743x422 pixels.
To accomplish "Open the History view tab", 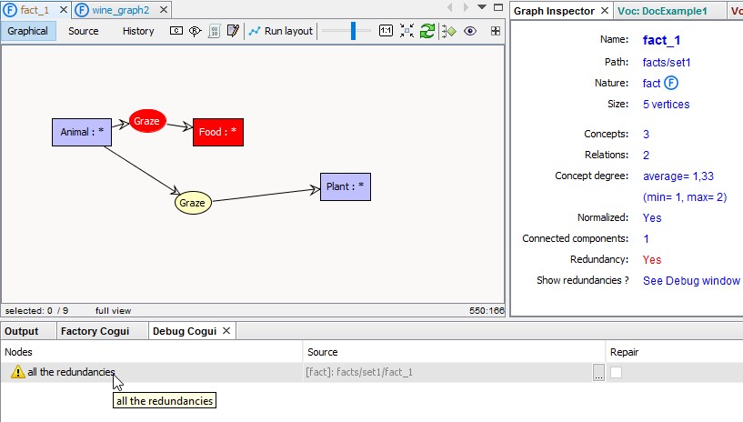I will [x=138, y=31].
